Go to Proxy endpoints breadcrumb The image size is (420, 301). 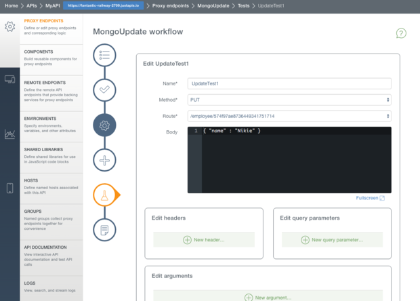170,5
